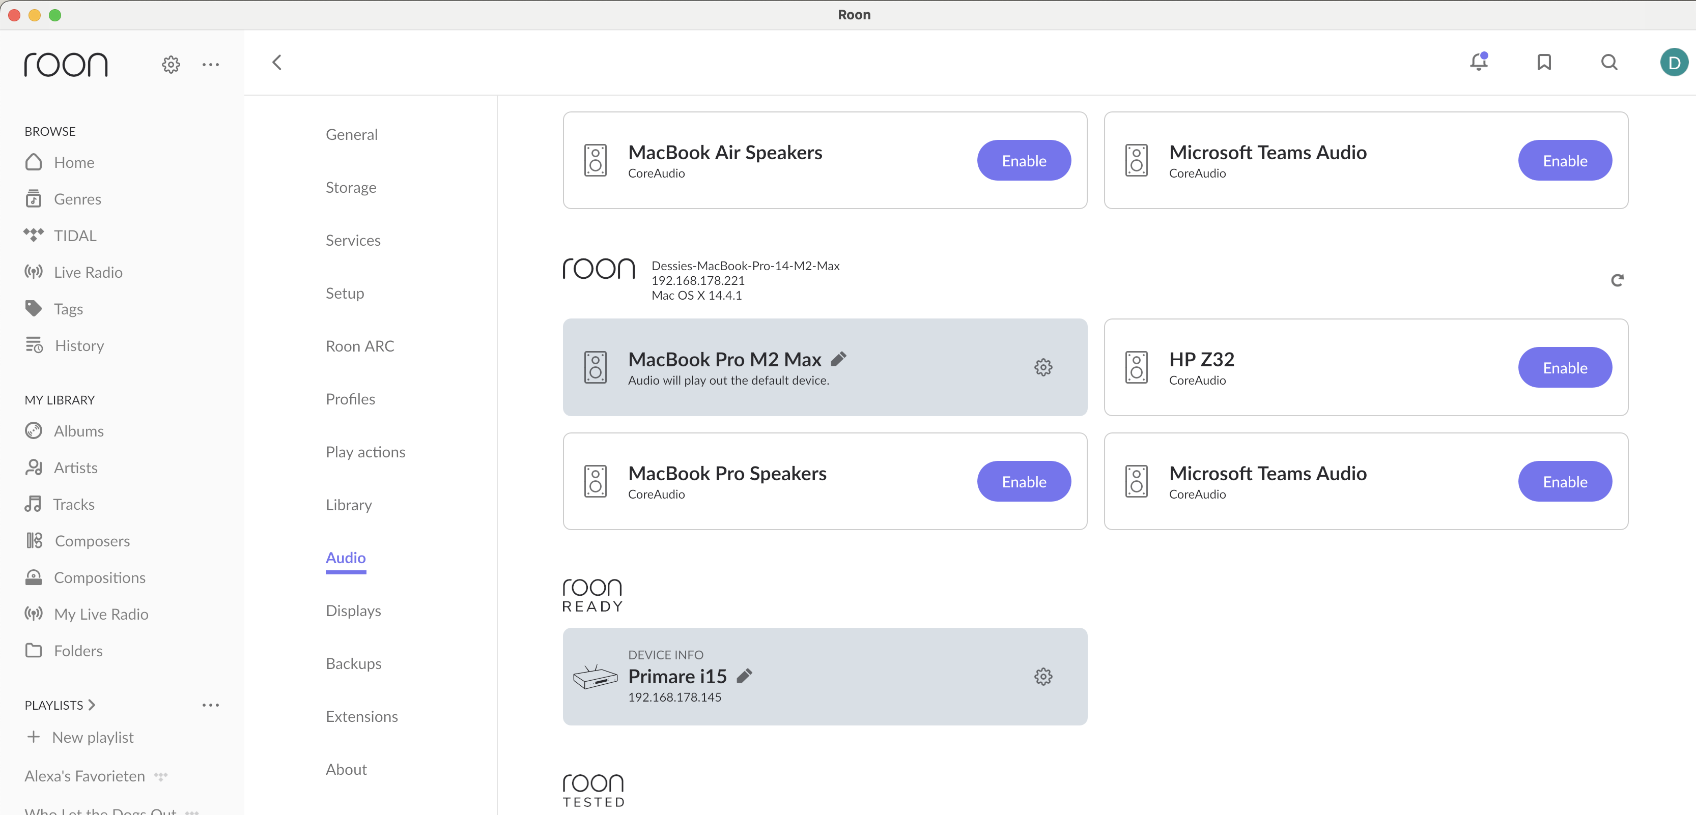Open playlists three-dot options
The image size is (1696, 815).
(x=211, y=705)
